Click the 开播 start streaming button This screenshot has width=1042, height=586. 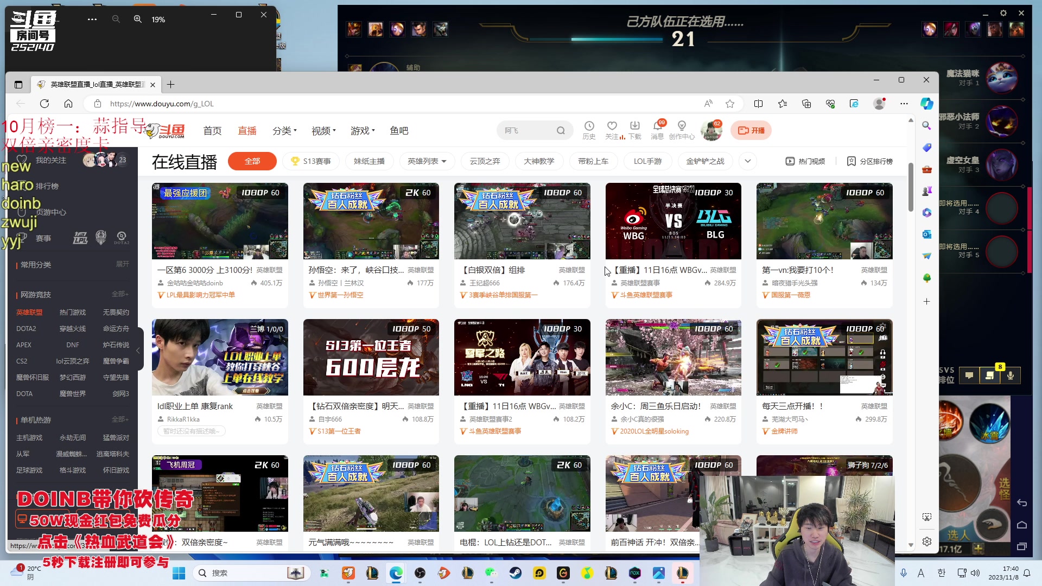point(751,131)
